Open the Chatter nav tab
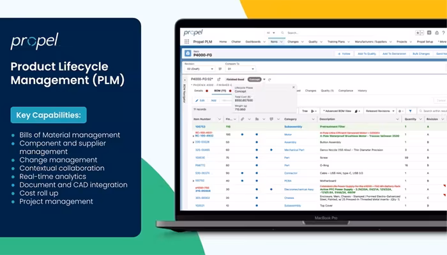The height and width of the screenshot is (255, 447). [236, 41]
